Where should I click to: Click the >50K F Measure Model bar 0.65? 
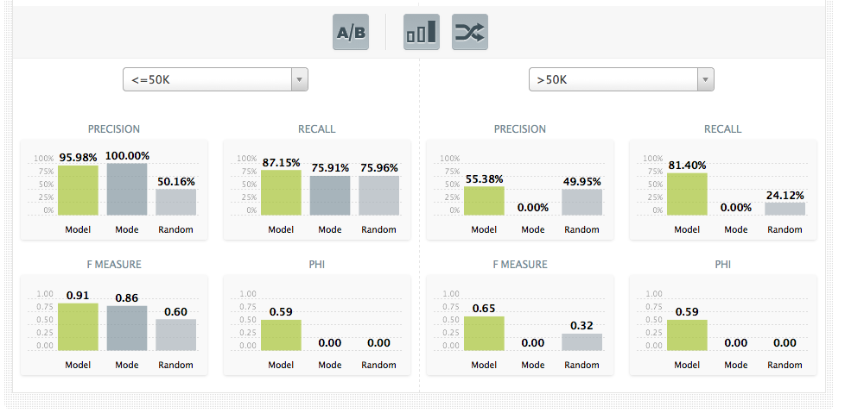(484, 334)
